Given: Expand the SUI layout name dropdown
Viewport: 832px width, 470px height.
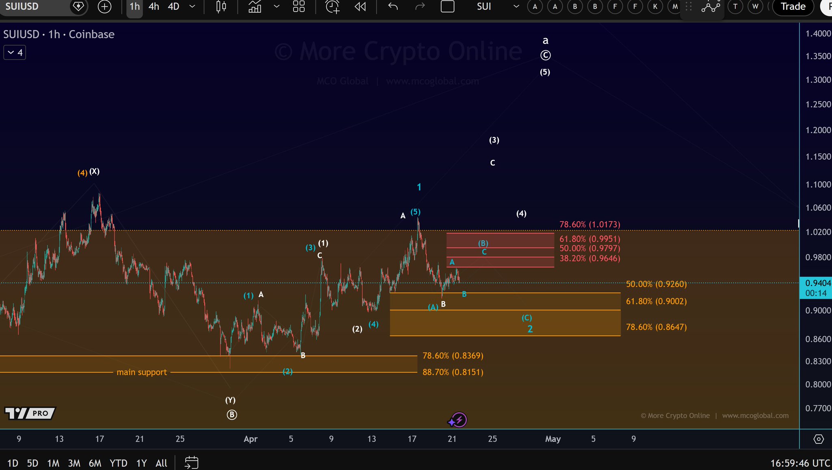Looking at the screenshot, I should [x=516, y=6].
